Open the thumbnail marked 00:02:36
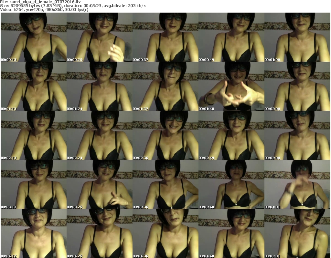The image size is (331, 258). click(x=165, y=135)
